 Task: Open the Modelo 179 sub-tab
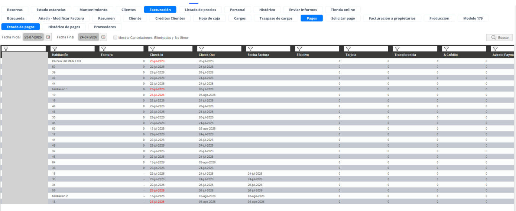click(473, 18)
